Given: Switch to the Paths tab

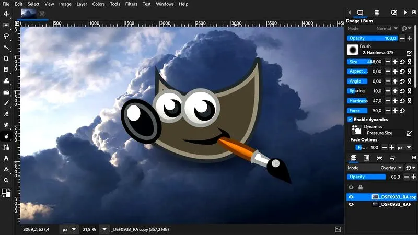Looking at the screenshot, I should pos(379,158).
